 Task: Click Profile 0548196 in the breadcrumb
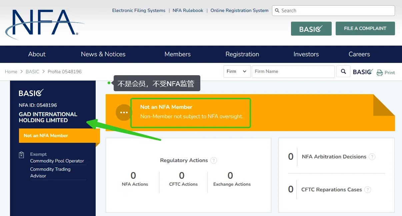[x=65, y=72]
